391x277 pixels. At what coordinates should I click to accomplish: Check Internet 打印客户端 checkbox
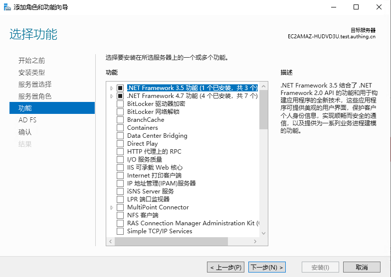pos(120,176)
